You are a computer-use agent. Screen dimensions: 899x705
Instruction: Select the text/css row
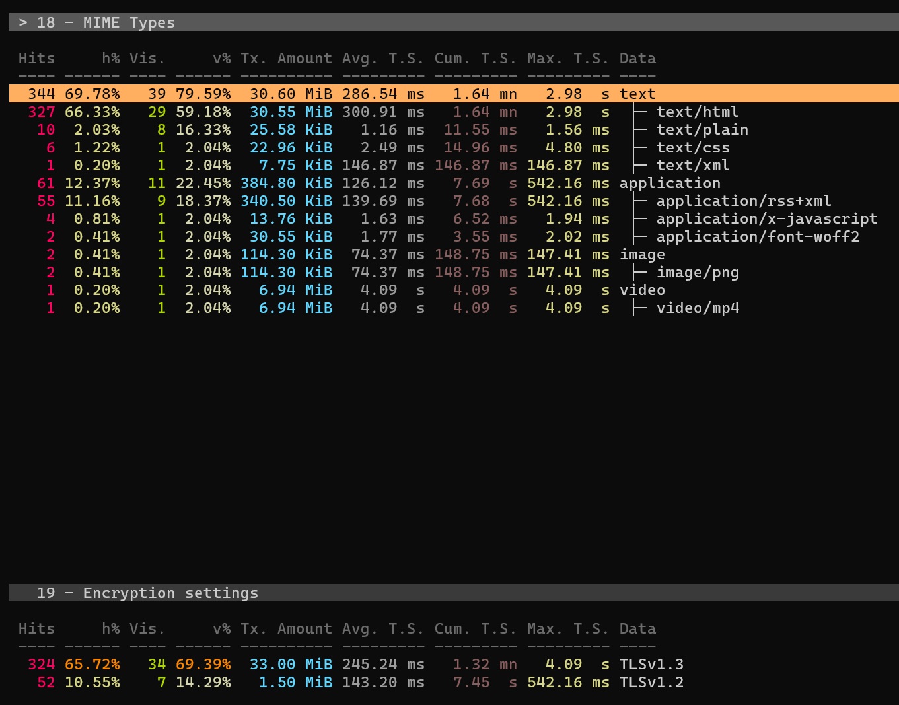tap(692, 147)
